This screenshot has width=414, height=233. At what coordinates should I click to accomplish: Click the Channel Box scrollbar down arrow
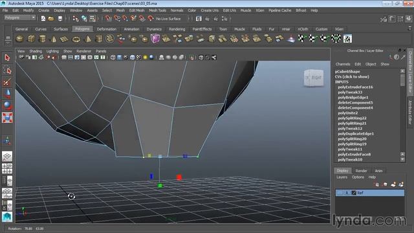tap(402, 160)
